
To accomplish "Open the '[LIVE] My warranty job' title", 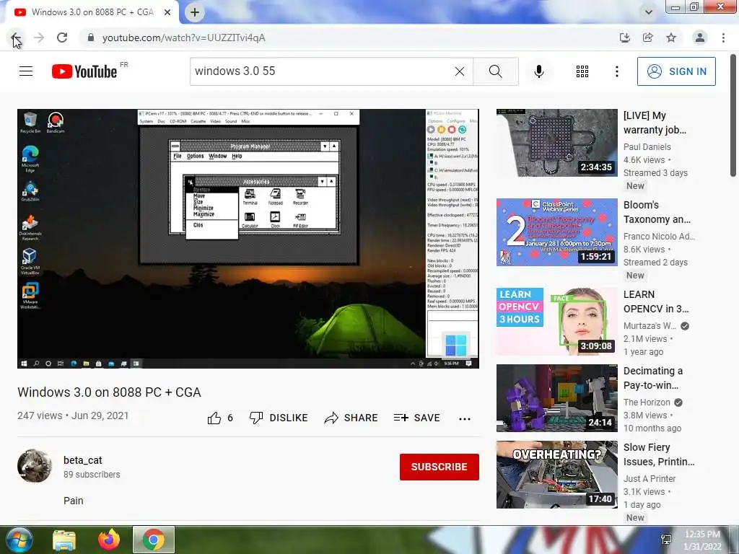I will click(655, 123).
